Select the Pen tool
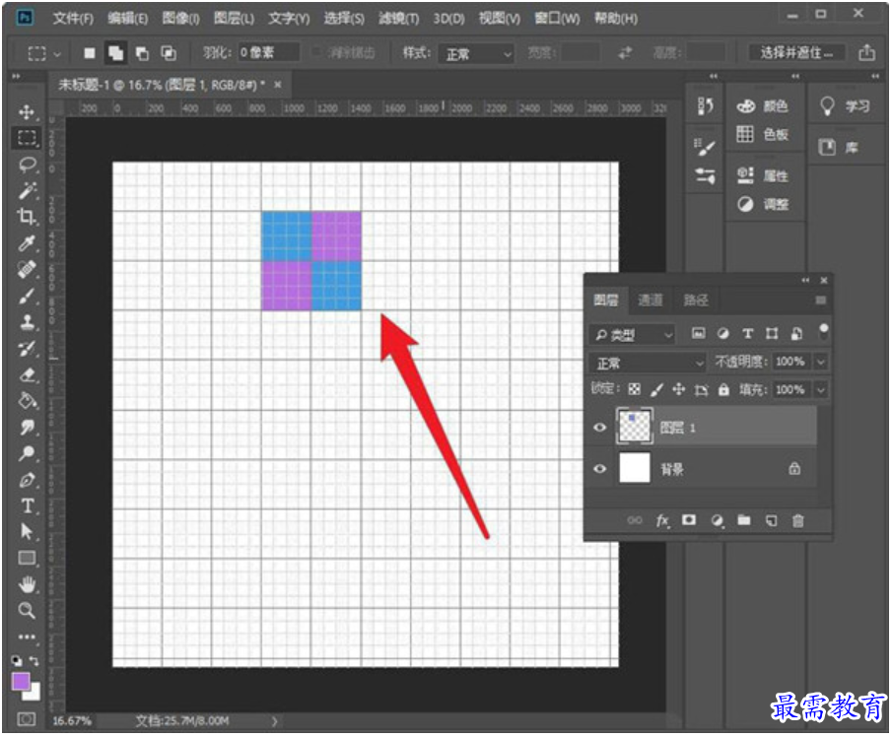The width and height of the screenshot is (893, 738). click(27, 480)
